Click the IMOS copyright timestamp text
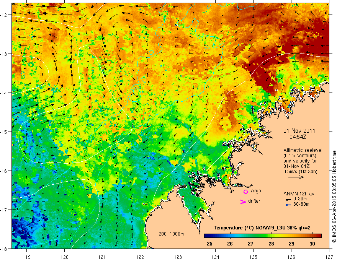The height and width of the screenshot is (260, 337). coord(334,197)
